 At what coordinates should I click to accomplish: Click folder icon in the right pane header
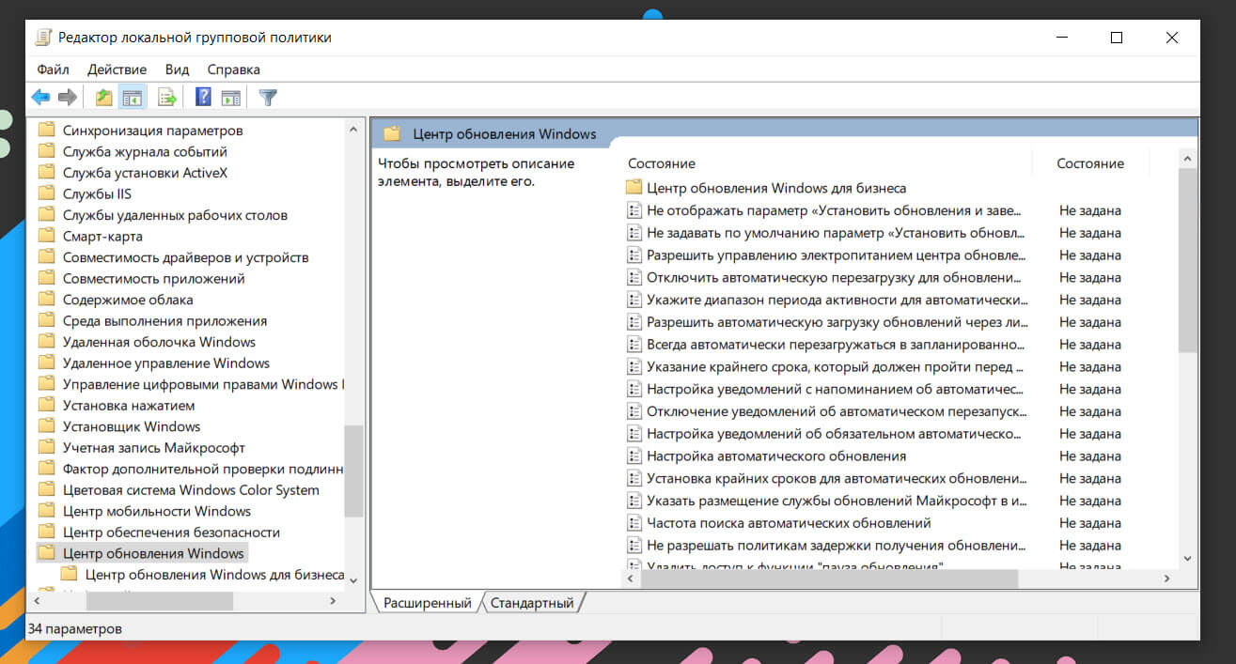[392, 133]
